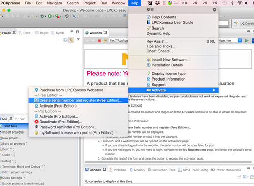The height and width of the screenshot is (186, 254).
Task: Click the Open Perspective icon beside Develop
Action: 235,24
